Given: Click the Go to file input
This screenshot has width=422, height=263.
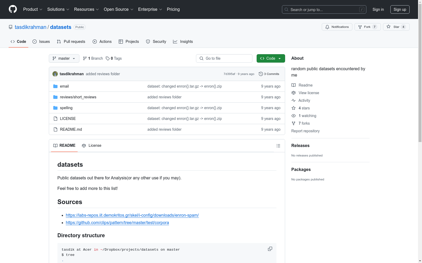Looking at the screenshot, I should coord(224,58).
